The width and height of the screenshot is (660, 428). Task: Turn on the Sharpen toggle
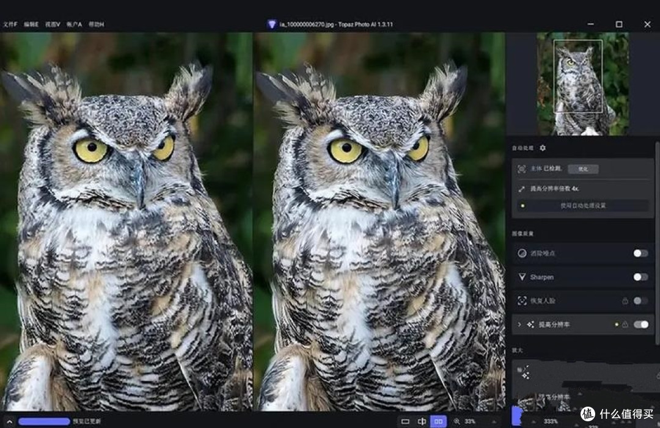640,277
